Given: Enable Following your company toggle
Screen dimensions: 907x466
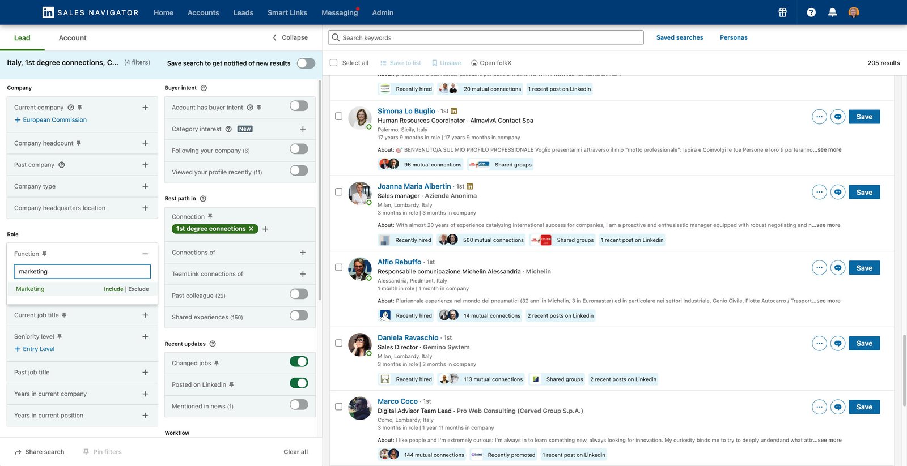Looking at the screenshot, I should [299, 149].
